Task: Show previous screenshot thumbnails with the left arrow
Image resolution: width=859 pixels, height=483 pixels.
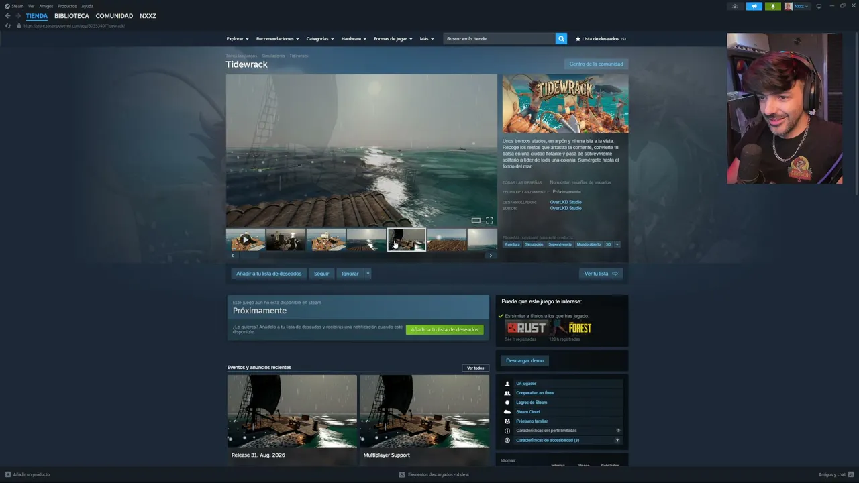Action: (232, 256)
